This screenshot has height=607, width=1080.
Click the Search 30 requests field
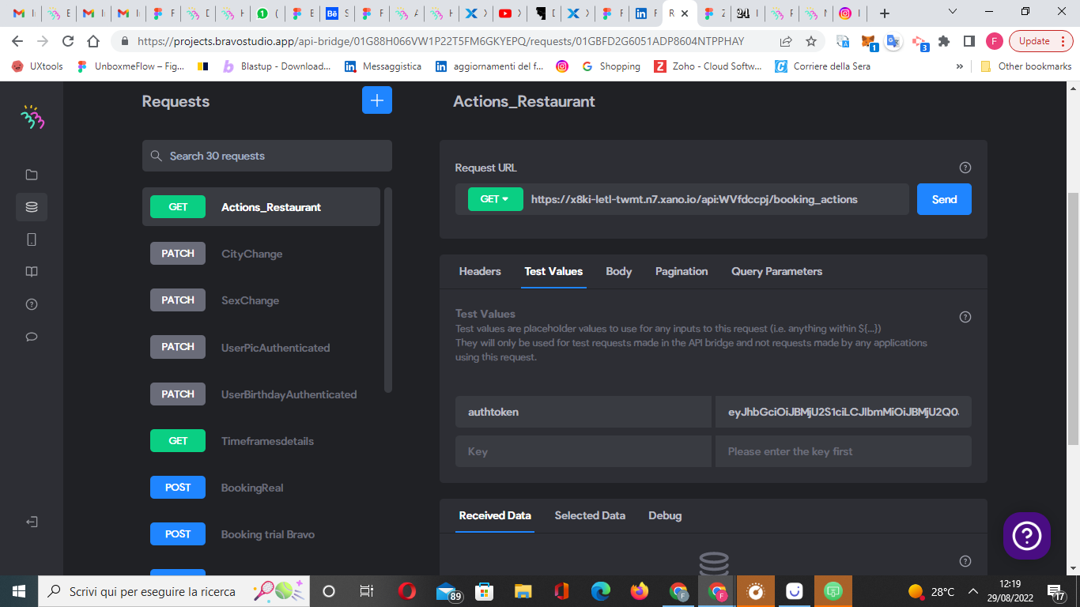click(267, 156)
